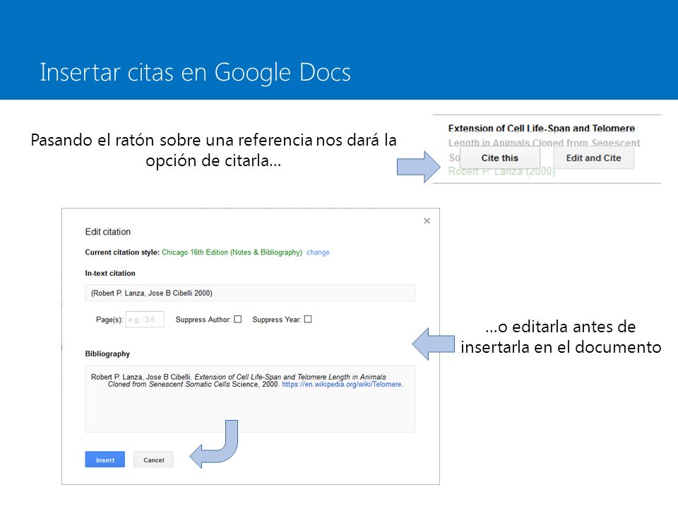Enable Suppress Author checkbox
Screen dimensions: 678x509
coord(238,319)
